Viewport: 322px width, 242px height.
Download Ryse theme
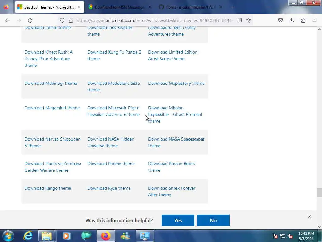pos(109,188)
